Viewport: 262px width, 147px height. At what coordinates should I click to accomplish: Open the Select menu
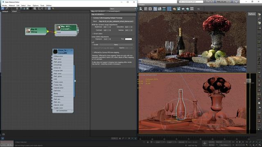tap(23, 5)
